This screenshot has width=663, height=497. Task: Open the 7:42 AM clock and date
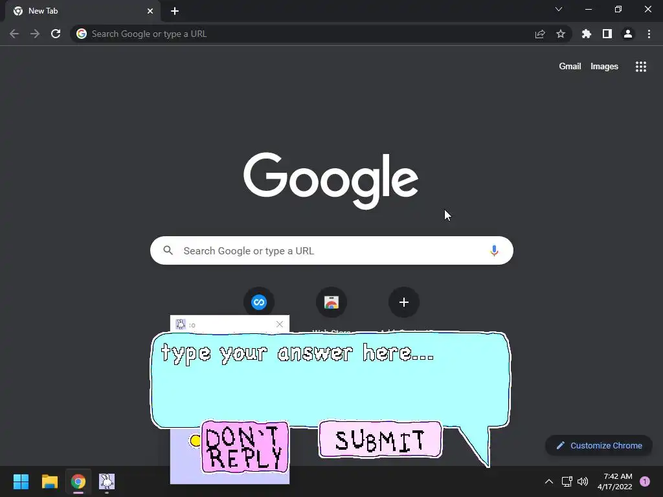click(615, 481)
